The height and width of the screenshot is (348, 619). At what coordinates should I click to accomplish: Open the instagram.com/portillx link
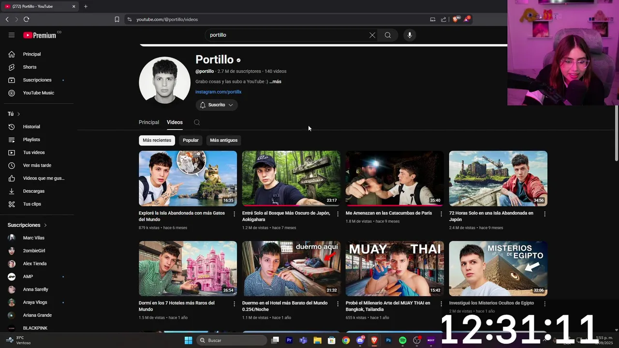[218, 92]
